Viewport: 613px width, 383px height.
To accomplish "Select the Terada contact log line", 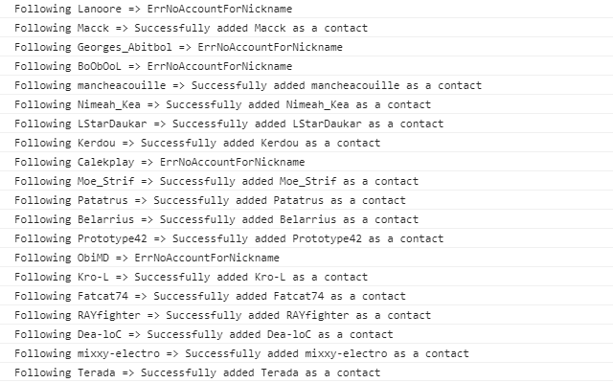I will pos(197,372).
